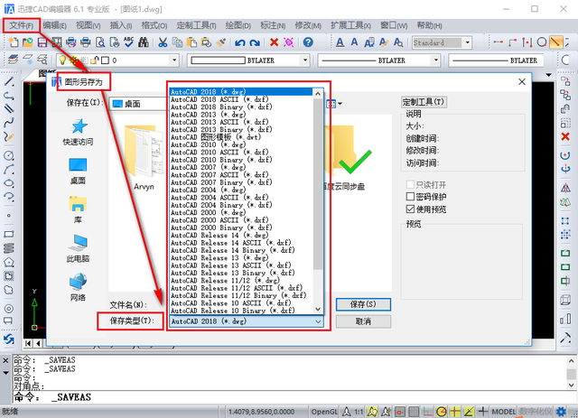Open the 视图(V) menu
This screenshot has height=418, width=578.
click(x=89, y=25)
